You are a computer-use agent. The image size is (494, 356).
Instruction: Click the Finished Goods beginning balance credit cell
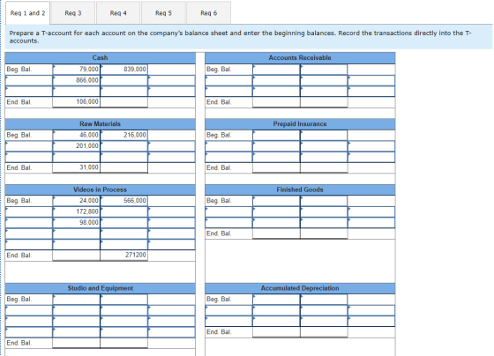tap(324, 201)
